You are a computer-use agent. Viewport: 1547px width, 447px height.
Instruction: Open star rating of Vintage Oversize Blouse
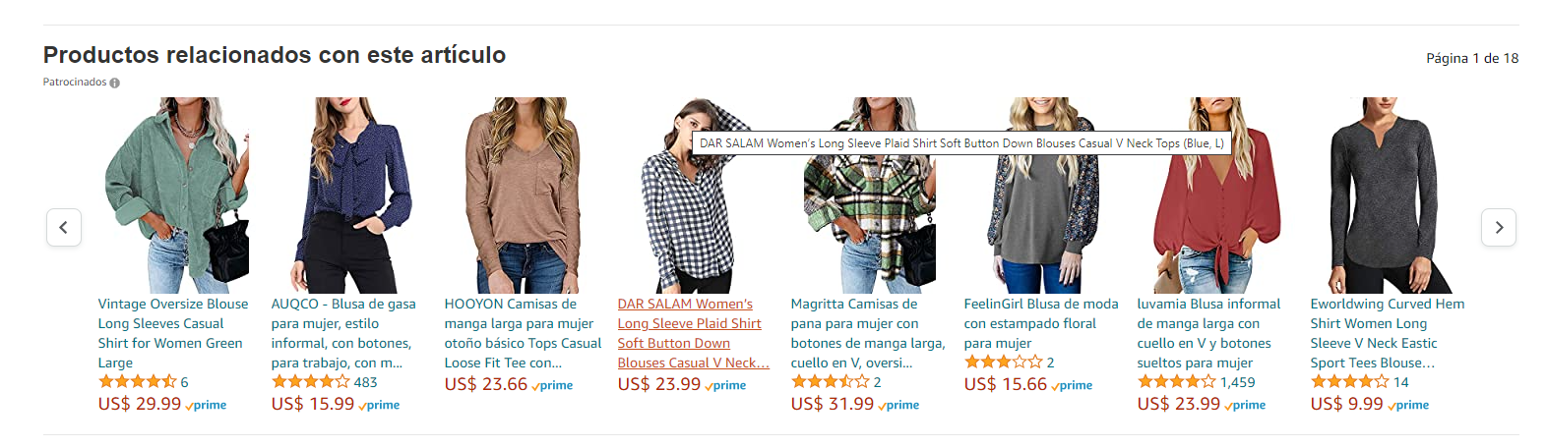pyautogui.click(x=137, y=382)
